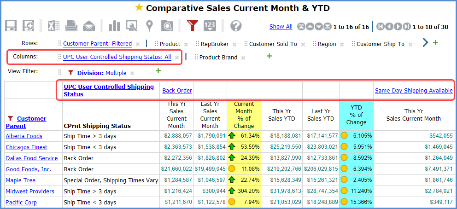Open the Customer Parent: Filtered row link
This screenshot has width=457, height=209.
click(97, 44)
